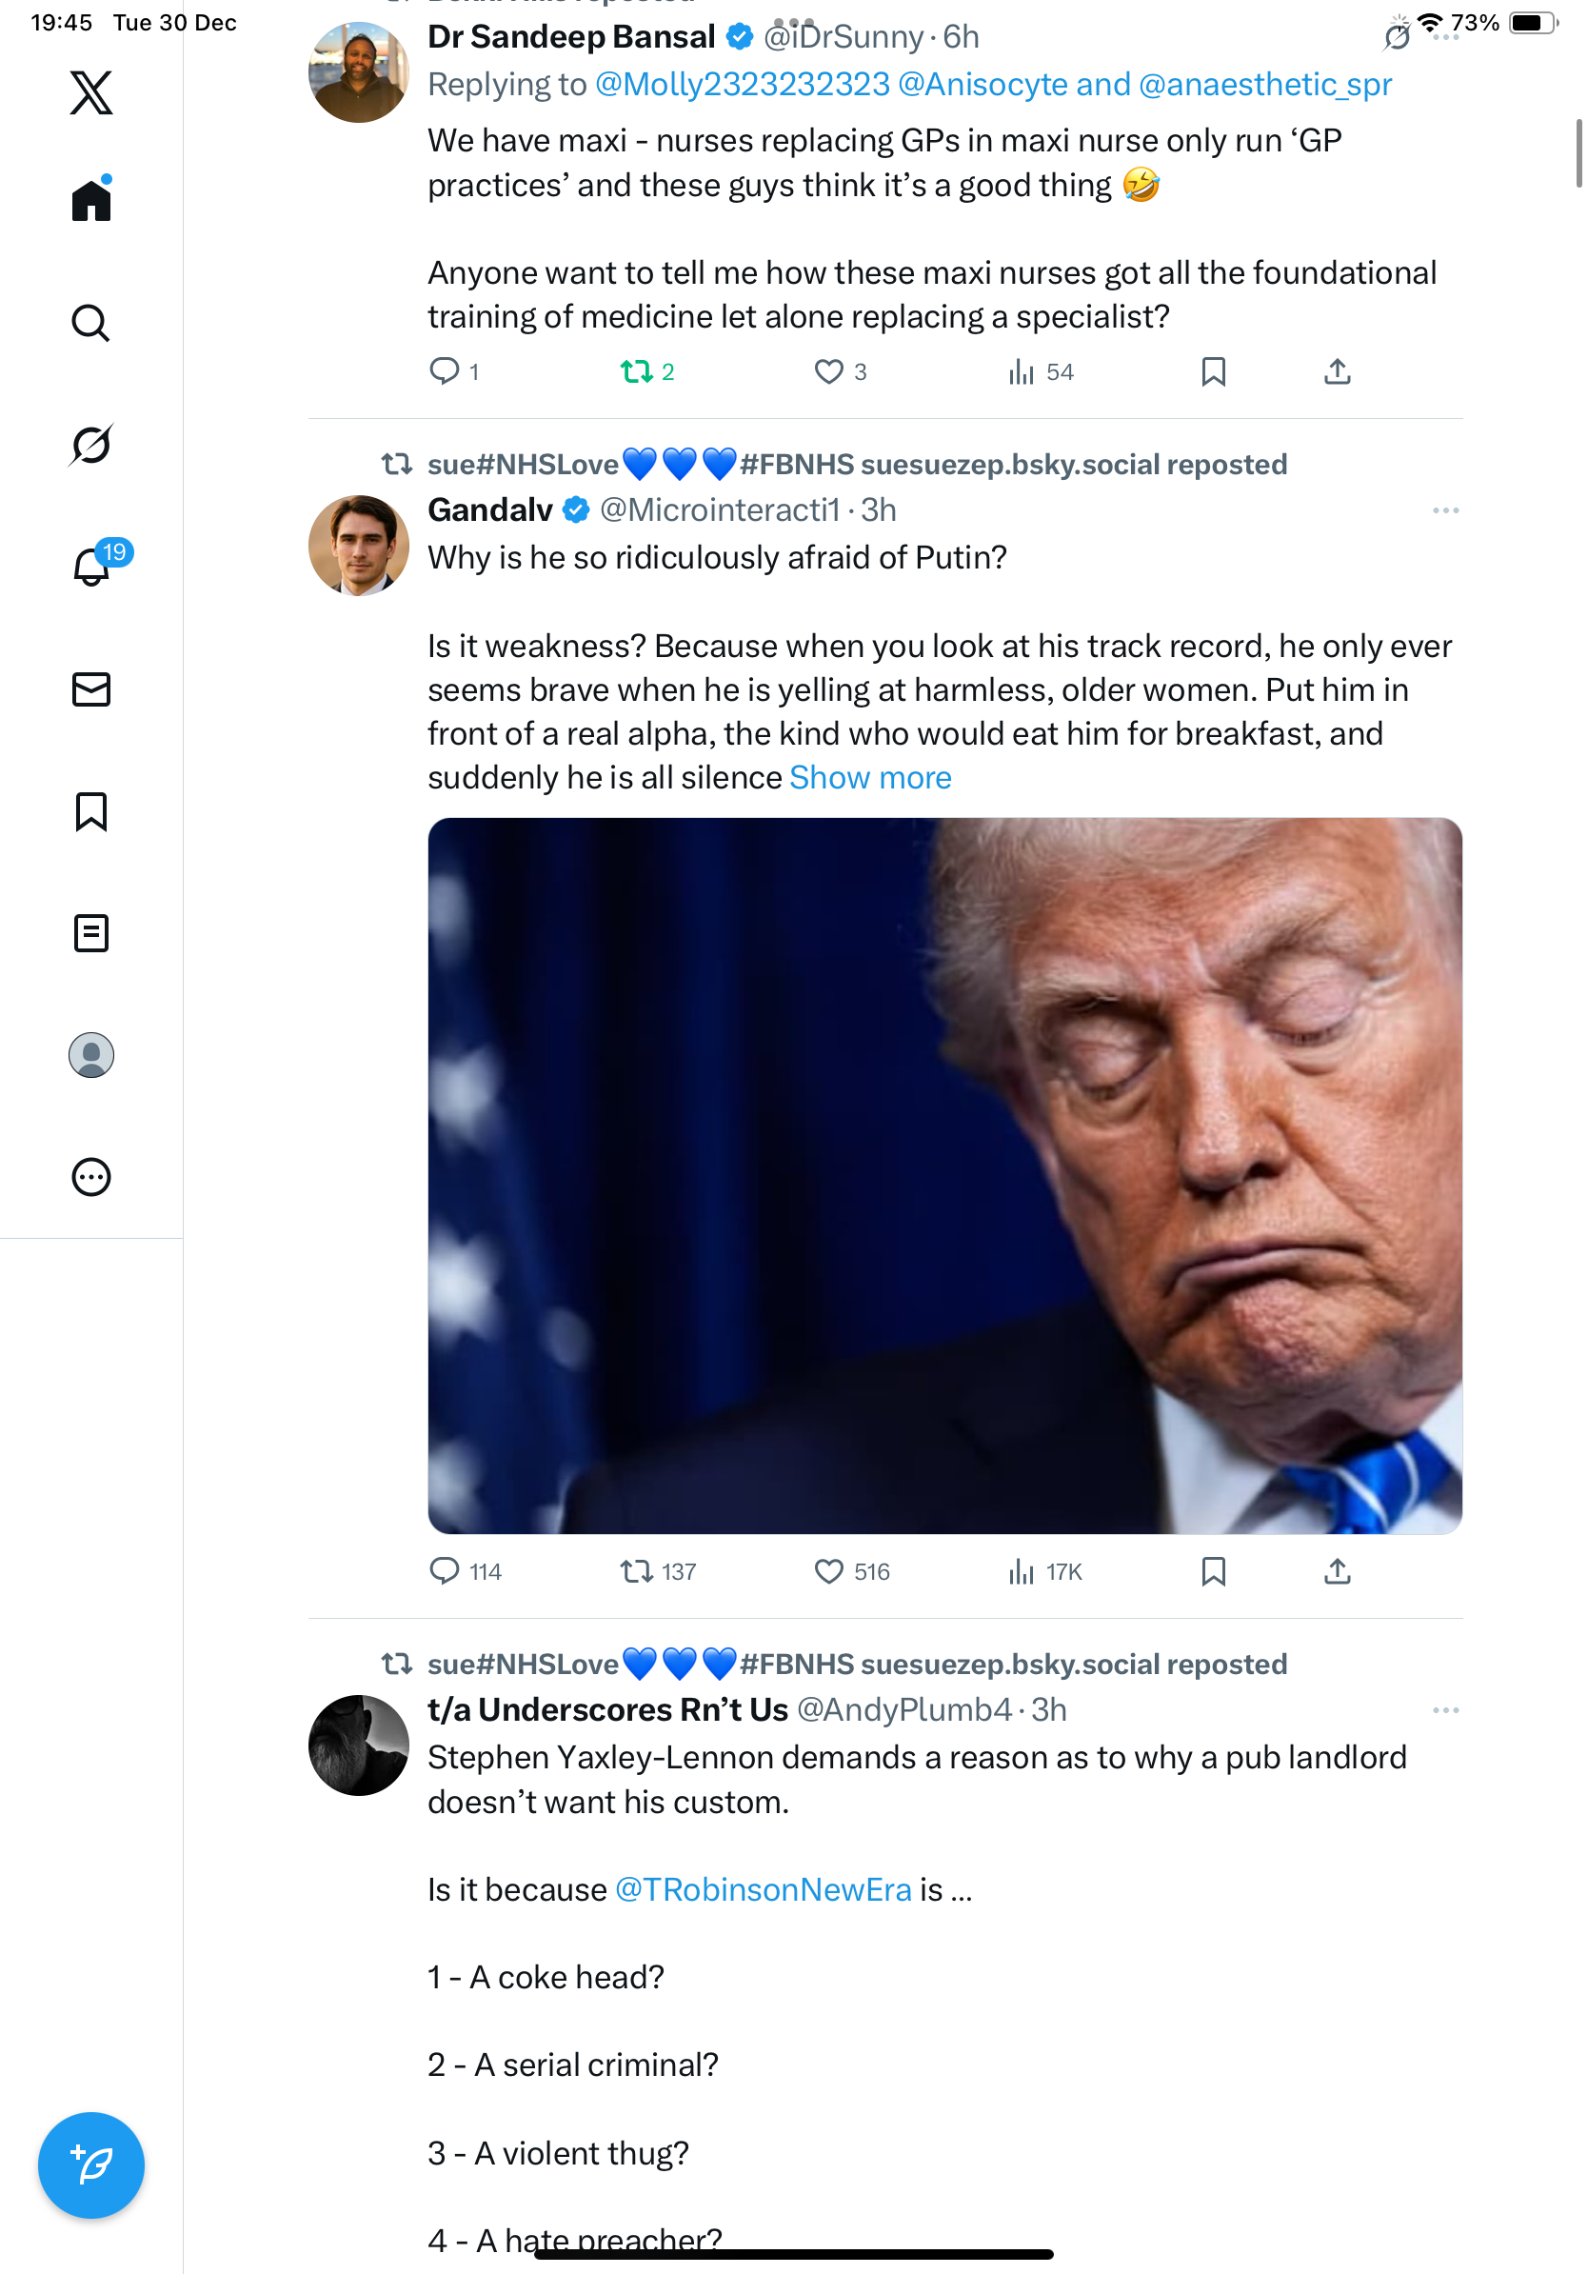Open the photo in Gandalv's post
This screenshot has height=2274, width=1588.
point(944,1176)
